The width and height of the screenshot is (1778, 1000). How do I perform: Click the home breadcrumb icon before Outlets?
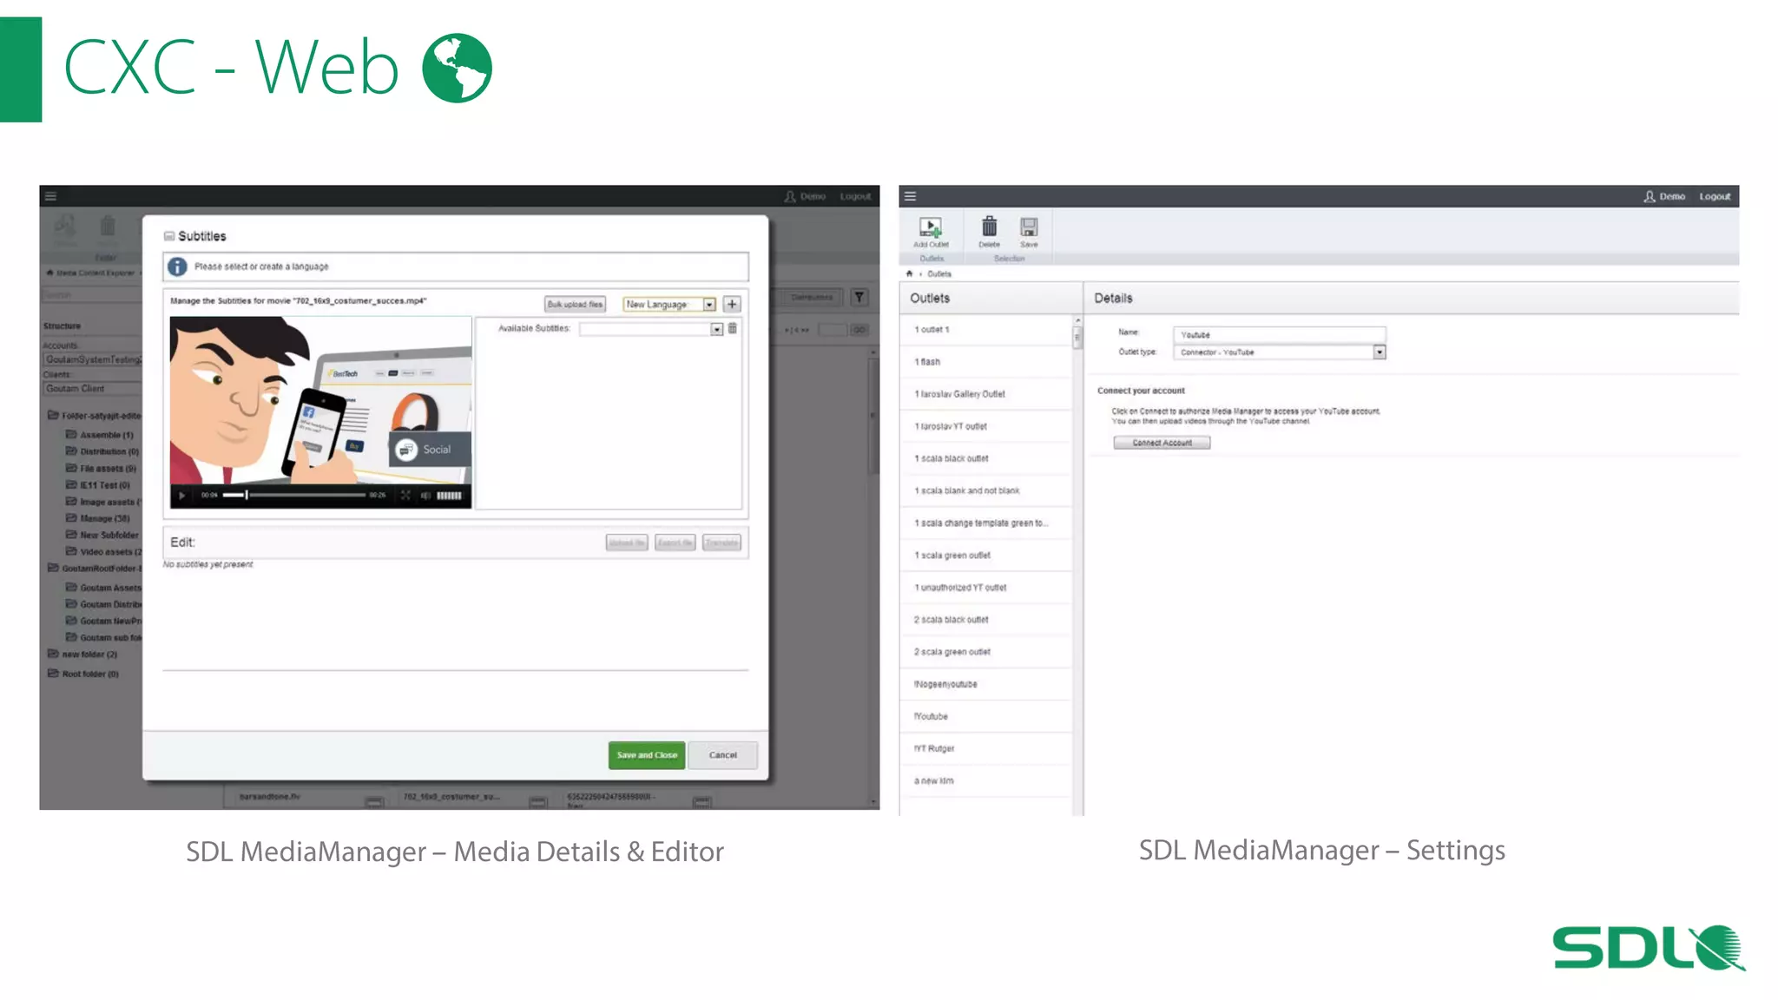[x=909, y=273]
